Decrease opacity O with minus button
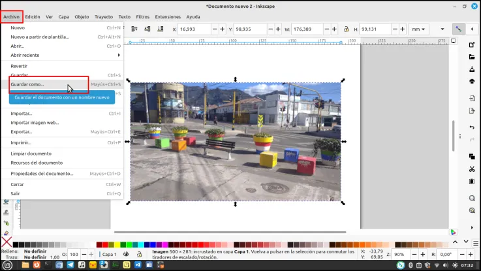The image size is (481, 271). click(84, 254)
